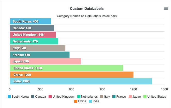Click the United States: 1100 bar
Image resolution: width=171 pixels, height=108 pixels.
(x=66, y=68)
